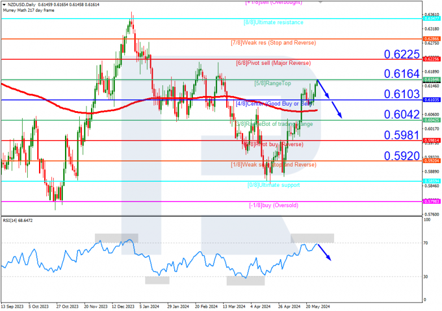Click the large 0.6164 price annotation
The height and width of the screenshot is (311, 442).
402,74
